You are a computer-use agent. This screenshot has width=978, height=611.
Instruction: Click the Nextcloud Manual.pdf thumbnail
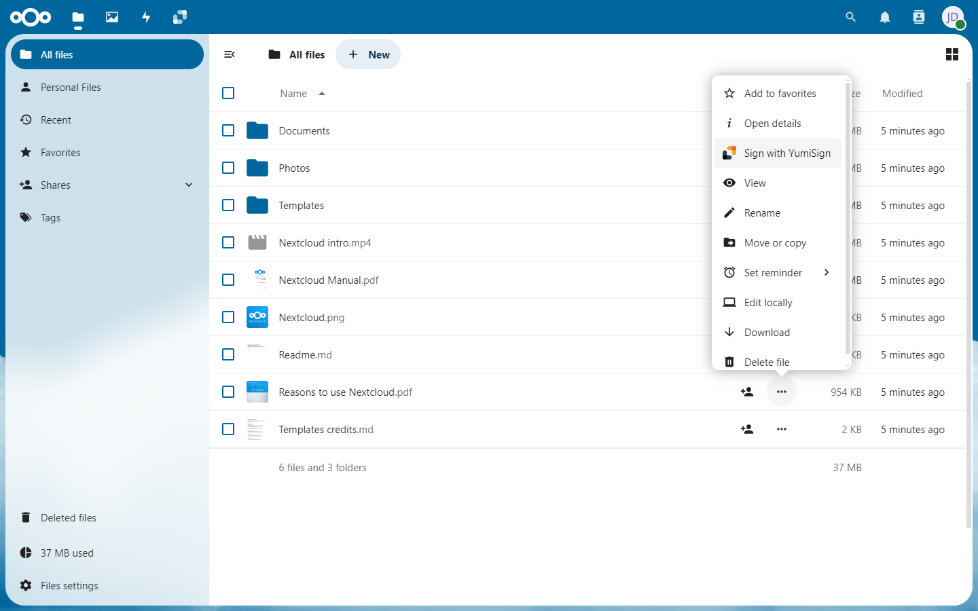tap(257, 280)
